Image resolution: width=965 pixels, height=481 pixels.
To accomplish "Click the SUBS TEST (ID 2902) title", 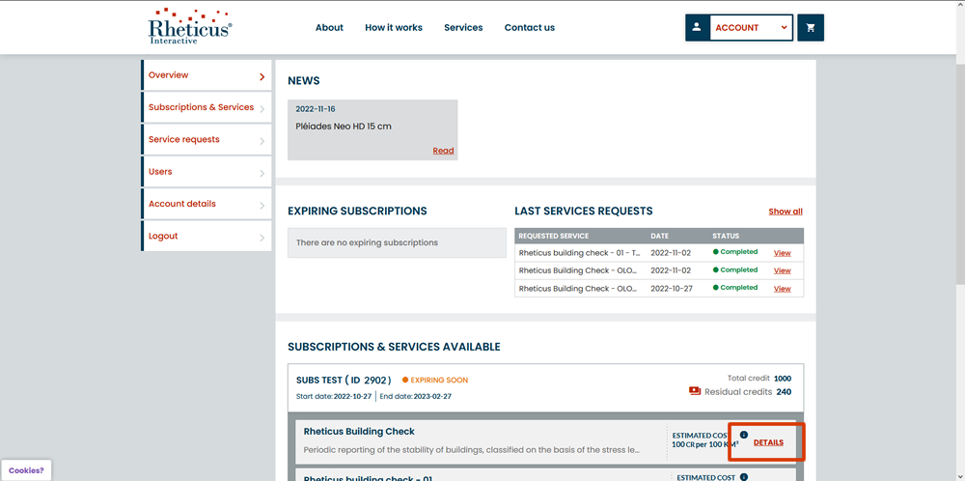I will point(344,380).
